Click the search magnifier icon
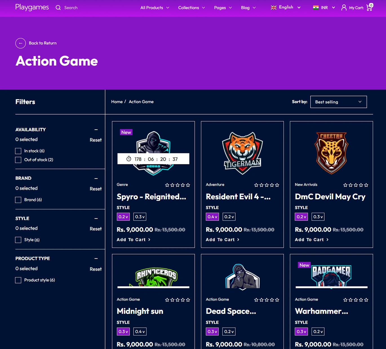 tap(58, 8)
